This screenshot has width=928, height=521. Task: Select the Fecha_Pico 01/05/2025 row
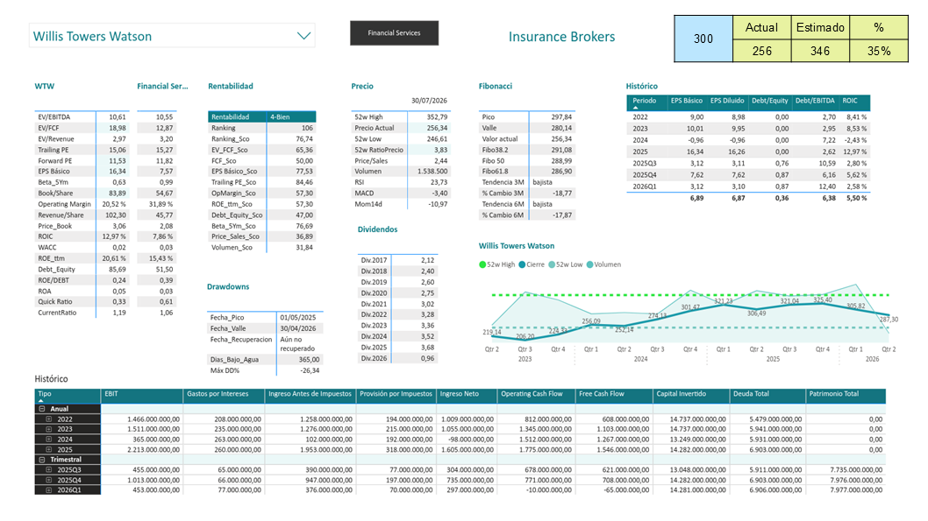coord(265,317)
